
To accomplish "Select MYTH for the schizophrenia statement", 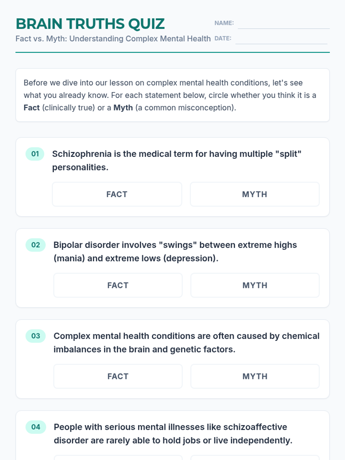I will click(x=255, y=194).
